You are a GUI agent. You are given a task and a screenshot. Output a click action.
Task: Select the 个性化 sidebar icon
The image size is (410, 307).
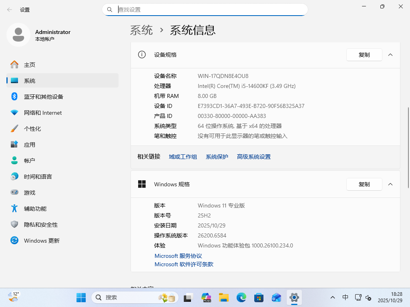[x=14, y=128]
